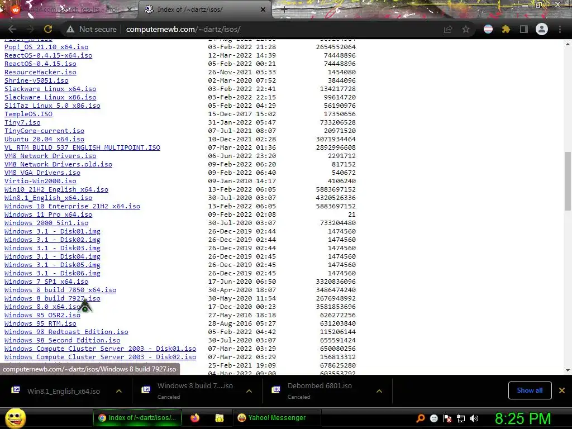Close the reddit search results tab
572x429 pixels.
click(130, 9)
